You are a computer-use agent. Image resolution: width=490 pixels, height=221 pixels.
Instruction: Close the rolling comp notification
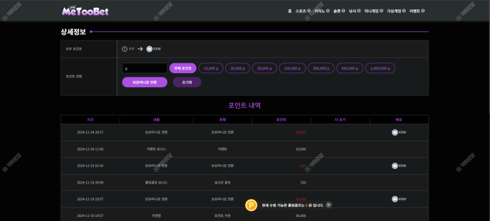[x=329, y=205]
